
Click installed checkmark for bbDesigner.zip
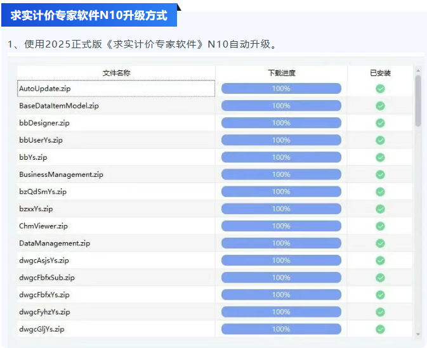click(380, 123)
